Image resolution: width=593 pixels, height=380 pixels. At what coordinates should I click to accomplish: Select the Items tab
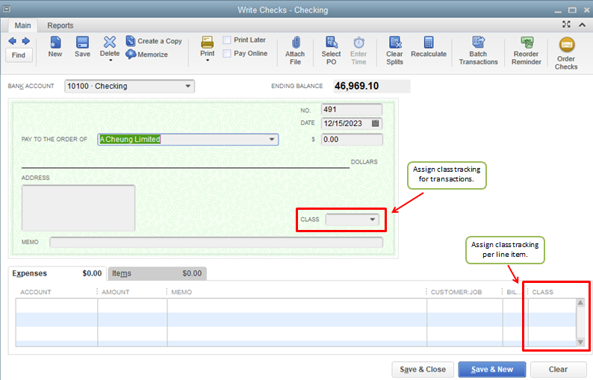tap(157, 273)
